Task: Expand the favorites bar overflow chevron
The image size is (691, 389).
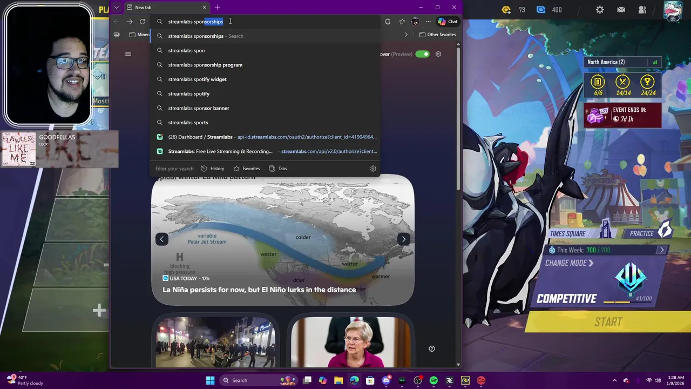Action: coord(407,35)
